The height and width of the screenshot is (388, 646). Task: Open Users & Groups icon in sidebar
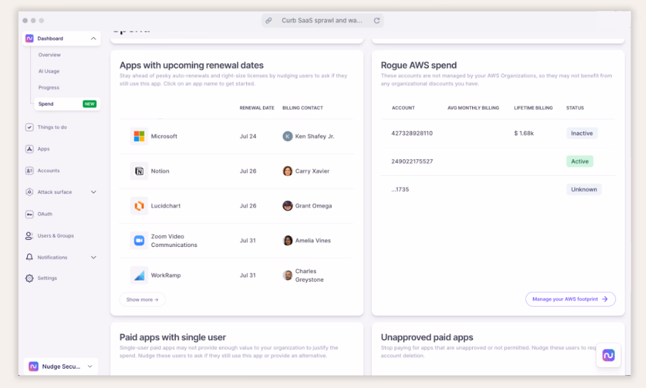click(29, 236)
